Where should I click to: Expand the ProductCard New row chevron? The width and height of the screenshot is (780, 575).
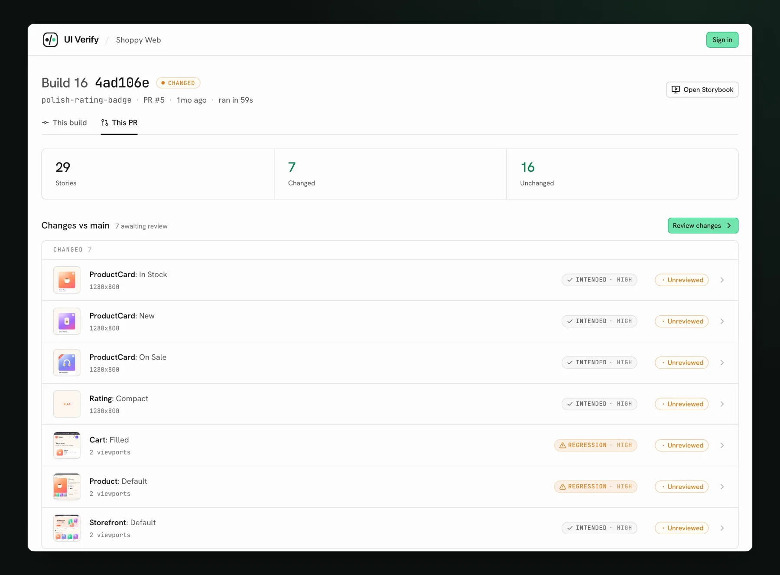tap(722, 321)
